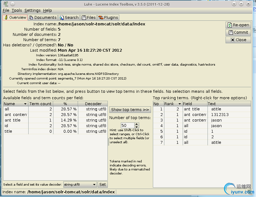This screenshot has width=256, height=197.
Task: Sort top terms by the Rank header
Action: [173, 104]
